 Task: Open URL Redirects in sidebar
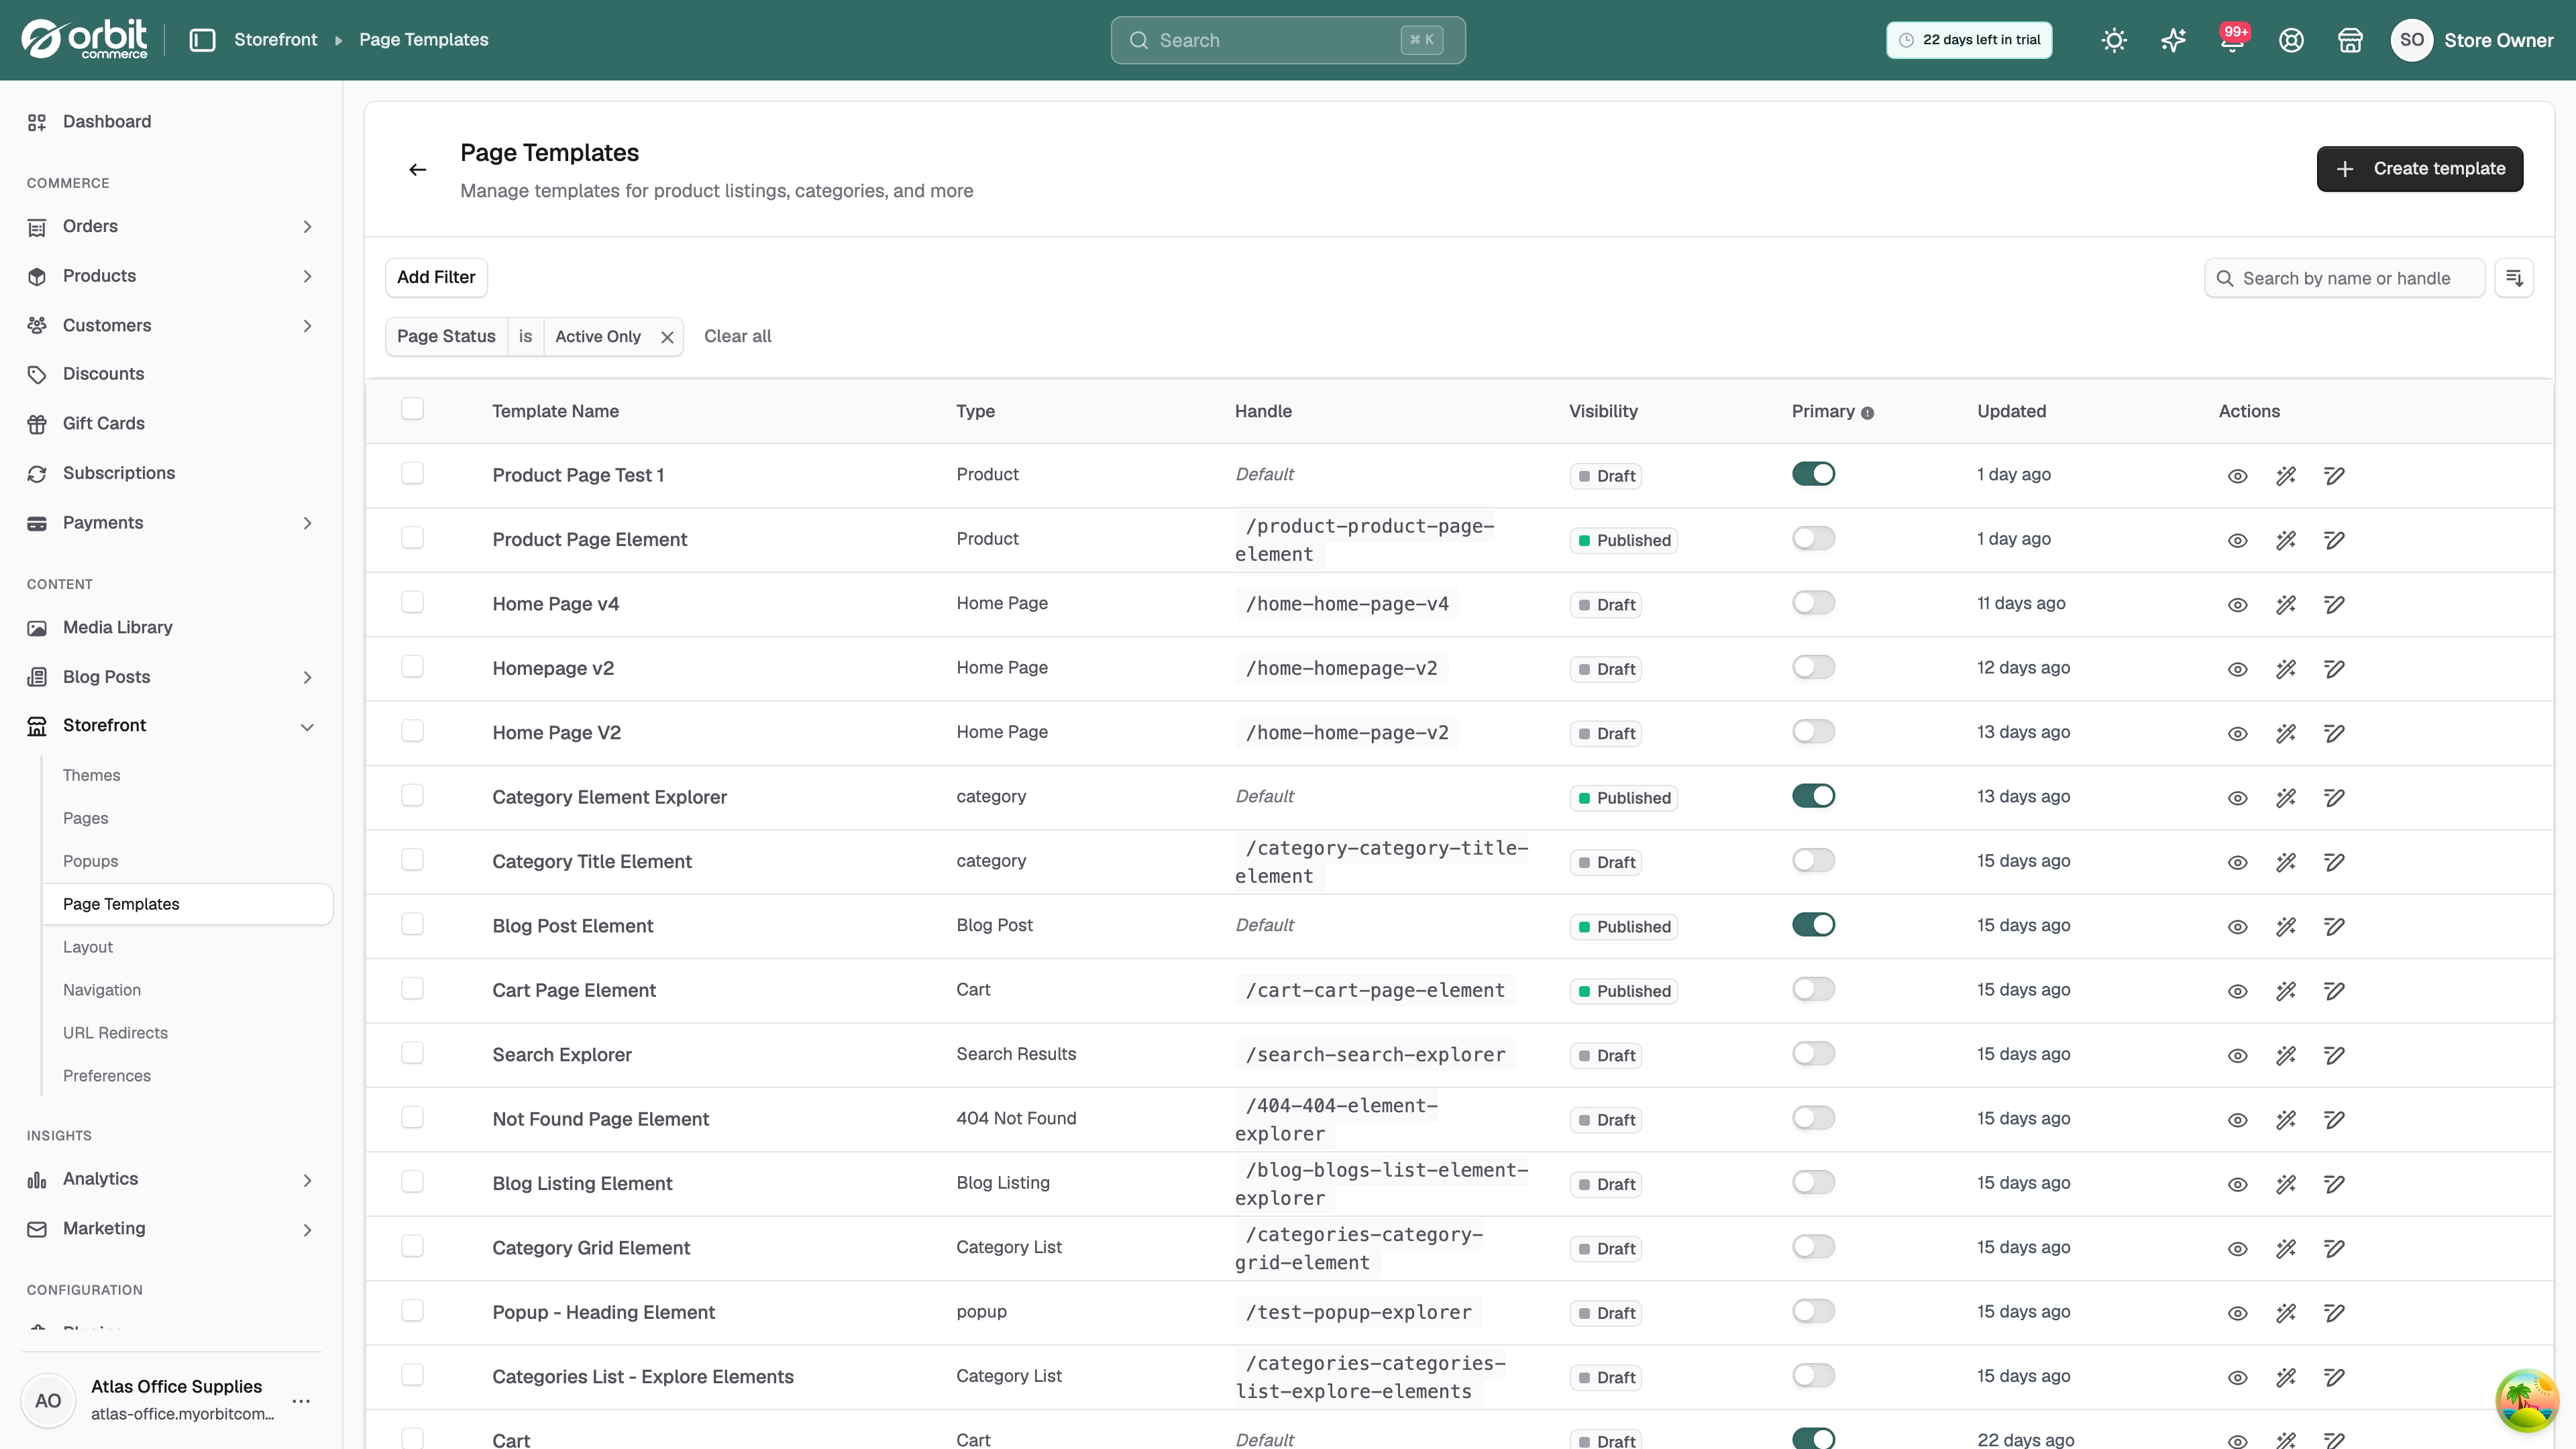pos(115,1033)
